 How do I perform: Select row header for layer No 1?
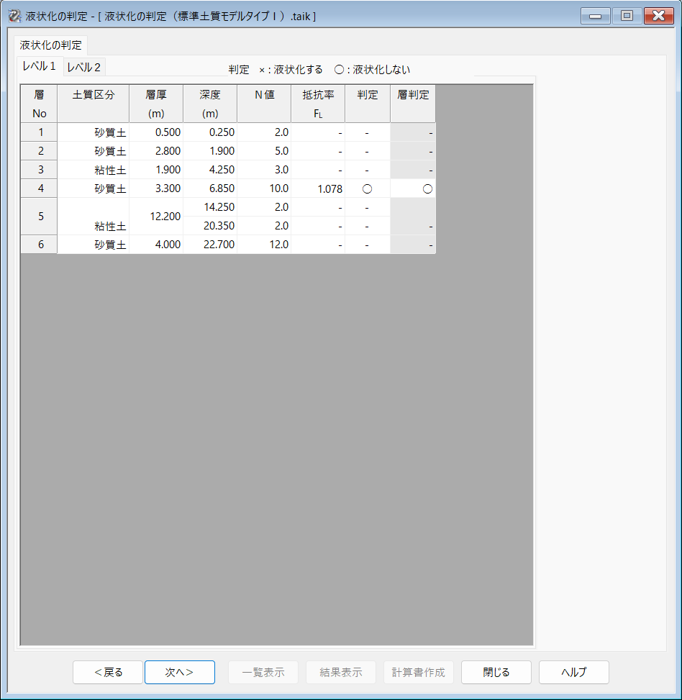(x=40, y=132)
